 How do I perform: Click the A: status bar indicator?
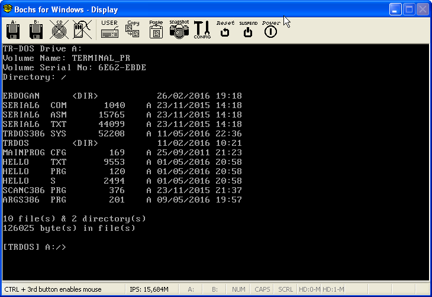[x=191, y=289]
